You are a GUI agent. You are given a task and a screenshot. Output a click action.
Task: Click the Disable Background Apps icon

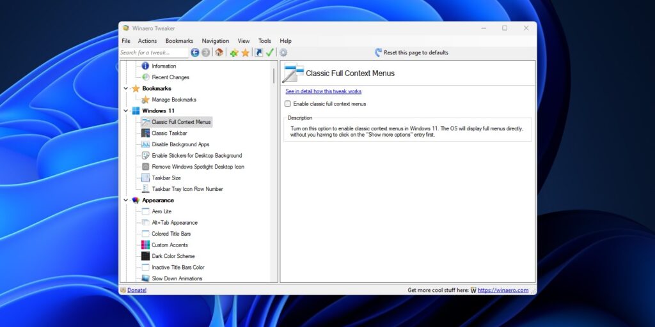coord(145,144)
